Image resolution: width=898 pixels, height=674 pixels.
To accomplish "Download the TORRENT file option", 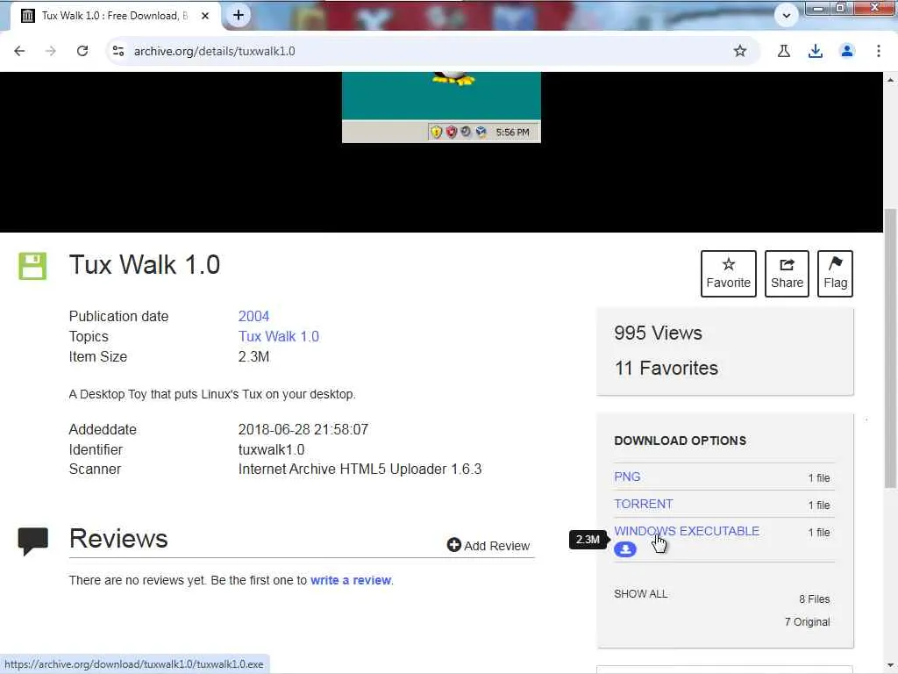I will [x=643, y=505].
